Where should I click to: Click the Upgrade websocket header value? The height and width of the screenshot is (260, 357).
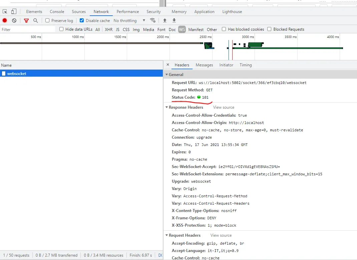201,181
